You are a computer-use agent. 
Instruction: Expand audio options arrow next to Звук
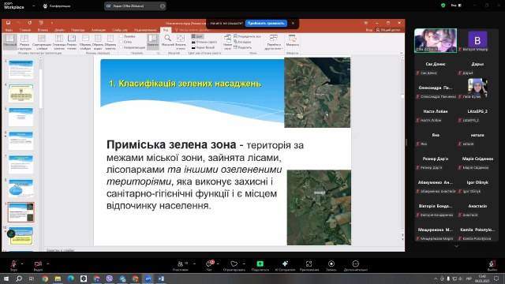coord(22,263)
